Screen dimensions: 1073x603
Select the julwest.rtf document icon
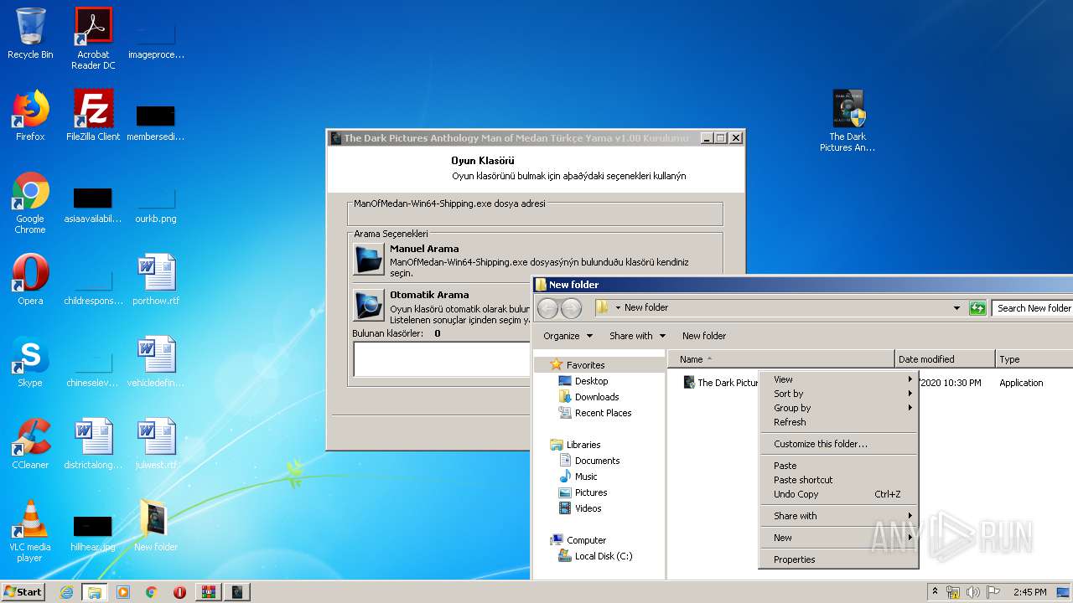[x=156, y=444]
